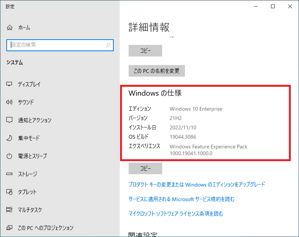Open この PC へのプロジェクション settings
Screen dimensions: 299x237
(x=45, y=228)
